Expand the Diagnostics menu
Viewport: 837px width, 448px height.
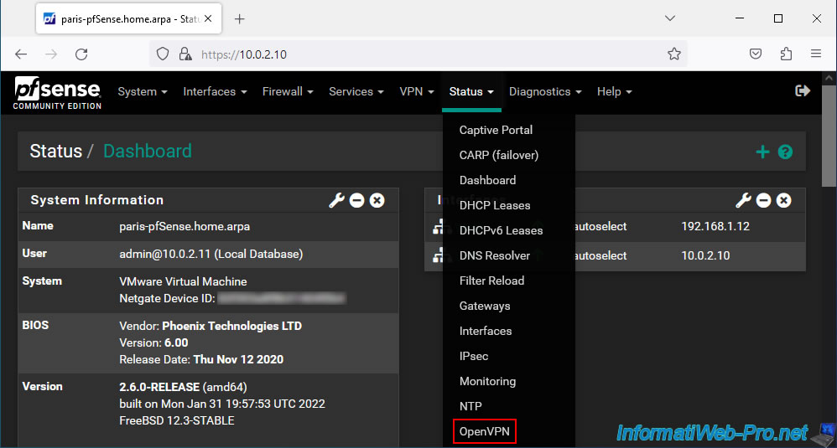tap(545, 91)
